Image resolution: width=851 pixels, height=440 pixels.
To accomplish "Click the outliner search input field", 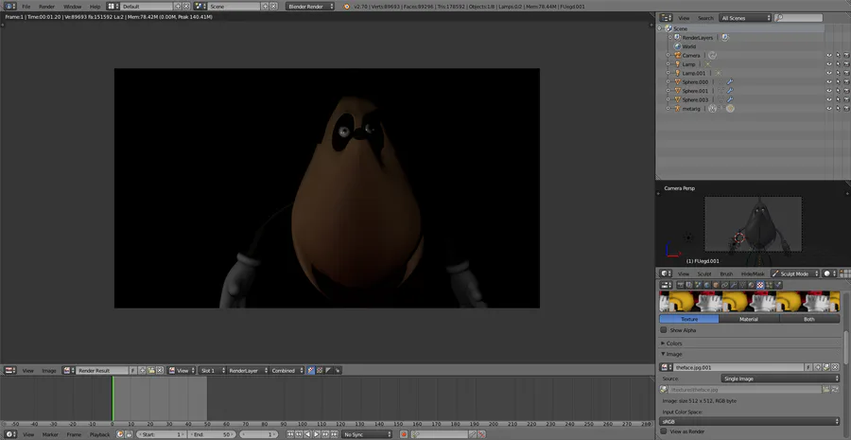I will pyautogui.click(x=803, y=18).
